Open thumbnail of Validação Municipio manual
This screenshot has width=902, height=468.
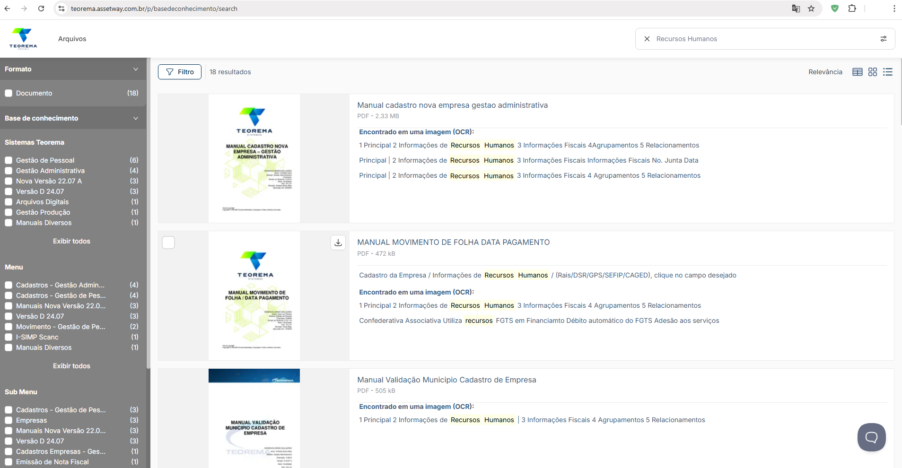(x=254, y=418)
